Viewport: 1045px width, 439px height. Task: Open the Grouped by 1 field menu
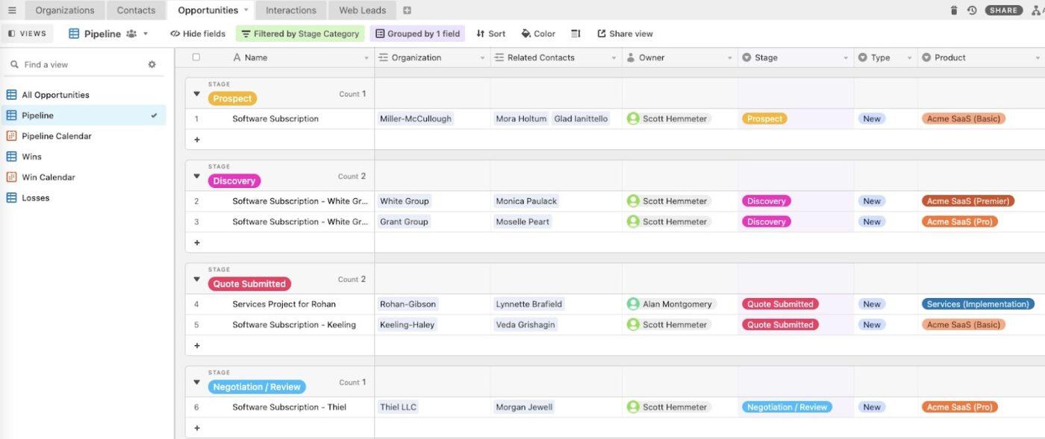417,34
